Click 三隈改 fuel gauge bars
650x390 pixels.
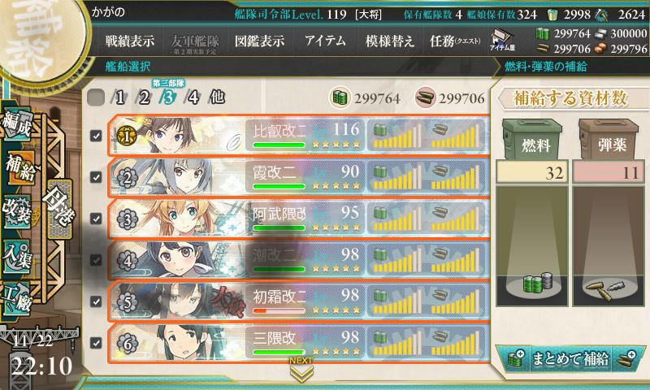coord(397,343)
